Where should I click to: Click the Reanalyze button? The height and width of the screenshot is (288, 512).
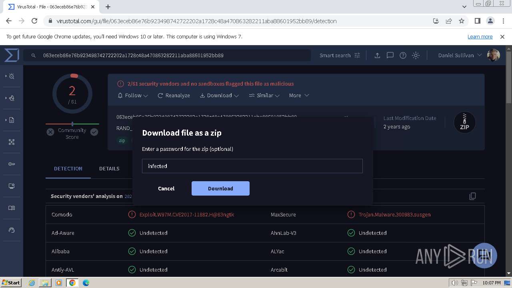pos(174,95)
